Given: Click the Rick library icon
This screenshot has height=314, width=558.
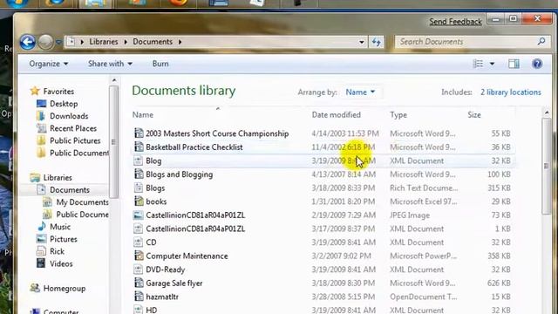Looking at the screenshot, I should click(41, 251).
